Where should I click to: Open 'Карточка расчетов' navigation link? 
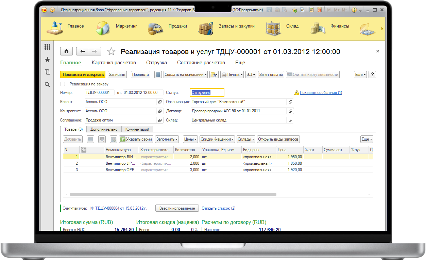click(x=114, y=63)
